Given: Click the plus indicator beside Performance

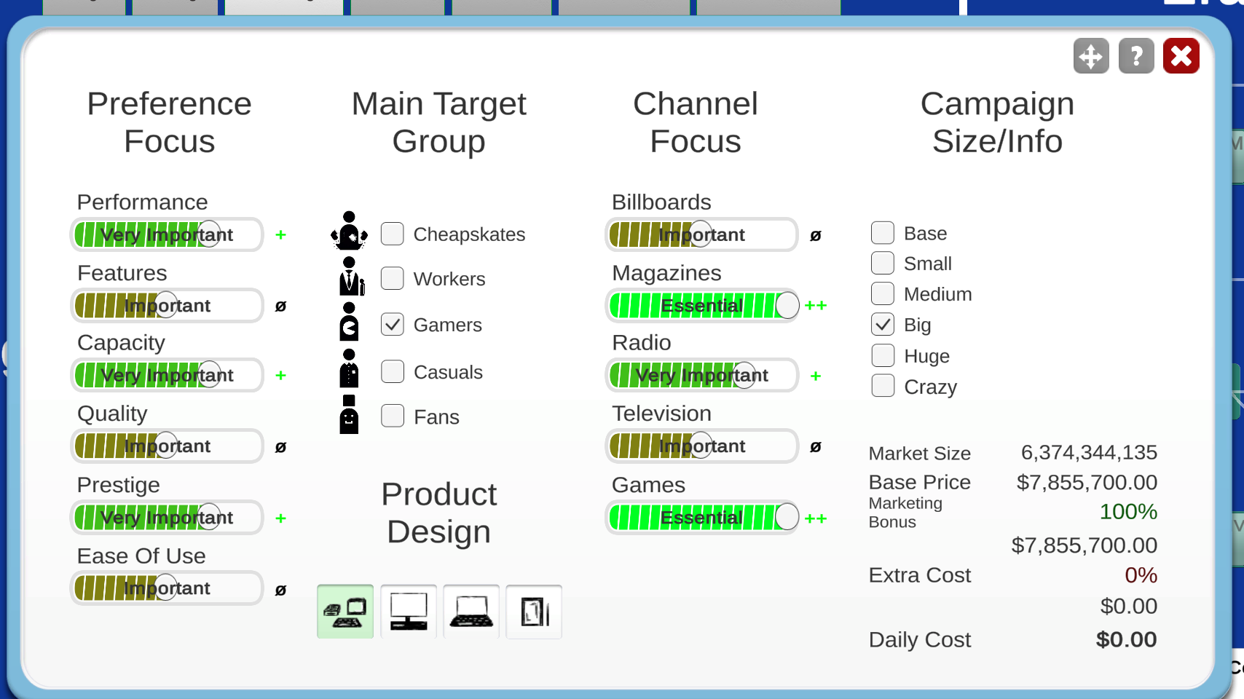Looking at the screenshot, I should coord(280,234).
